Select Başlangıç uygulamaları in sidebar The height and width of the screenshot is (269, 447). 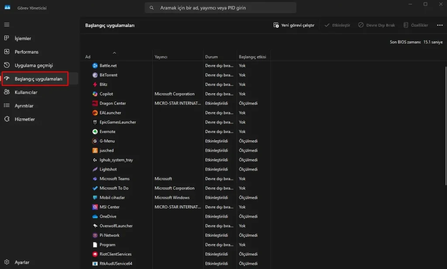[x=39, y=78]
